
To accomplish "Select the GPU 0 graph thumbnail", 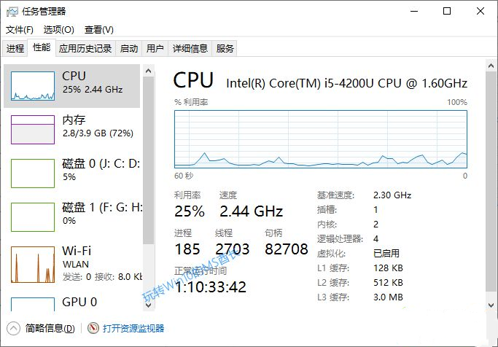I will [33, 304].
